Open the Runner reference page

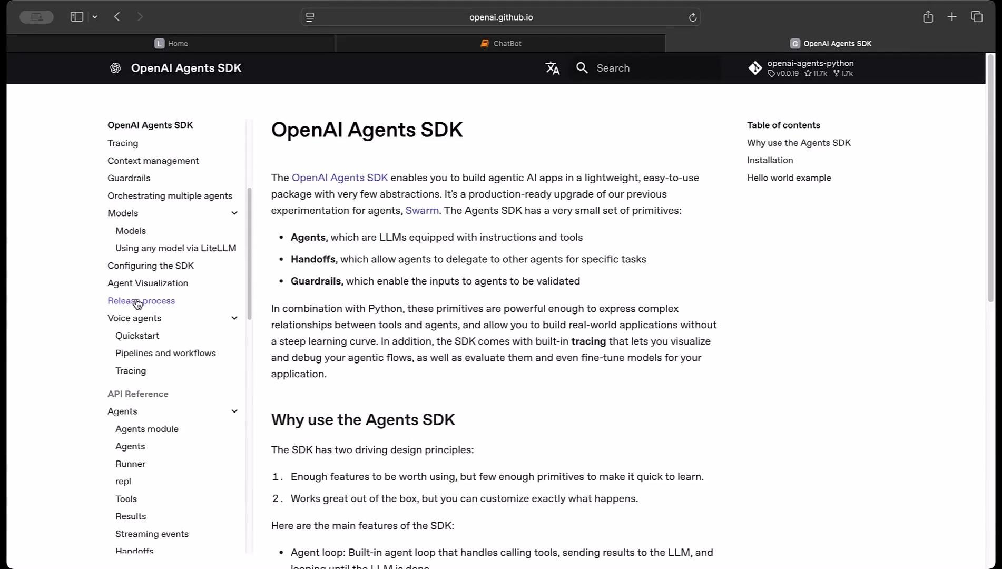pyautogui.click(x=131, y=464)
